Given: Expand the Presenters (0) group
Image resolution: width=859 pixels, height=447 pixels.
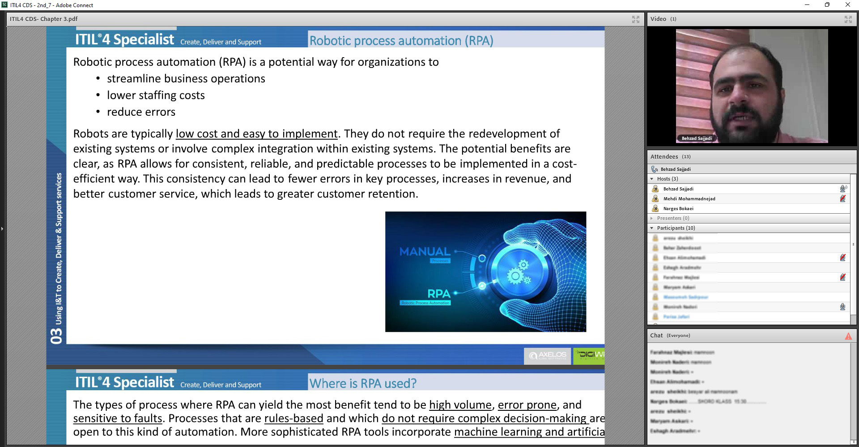Looking at the screenshot, I should [x=652, y=218].
